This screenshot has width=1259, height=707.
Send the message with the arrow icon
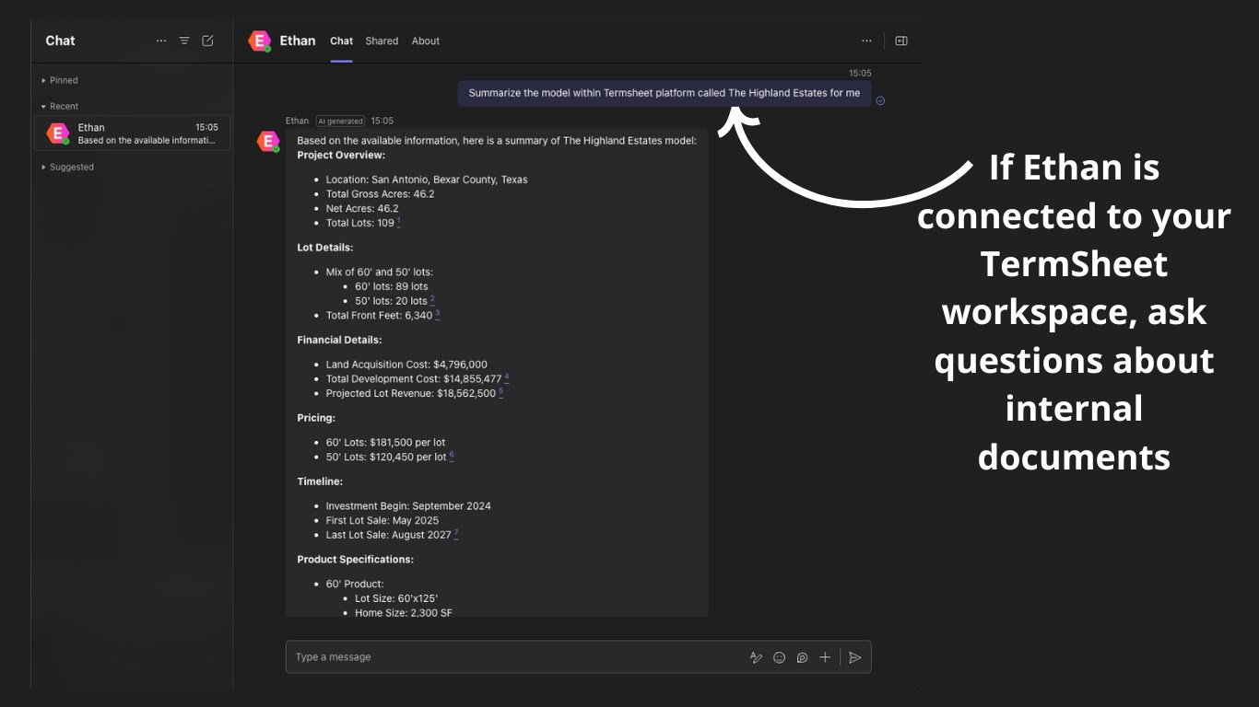click(x=855, y=657)
